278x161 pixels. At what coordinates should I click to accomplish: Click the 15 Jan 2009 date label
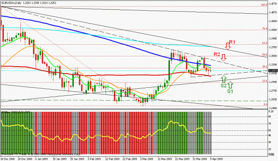tap(60, 159)
